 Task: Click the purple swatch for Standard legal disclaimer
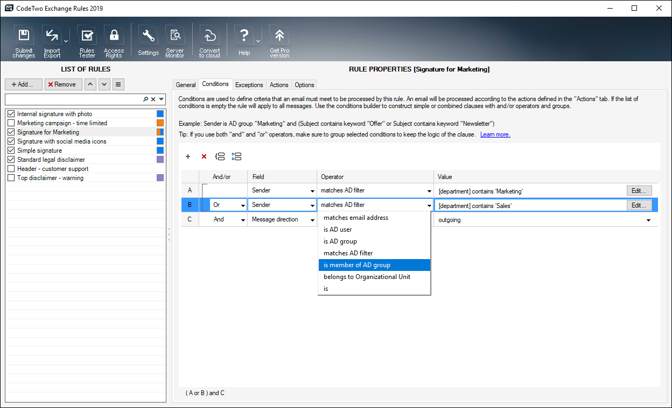(160, 160)
